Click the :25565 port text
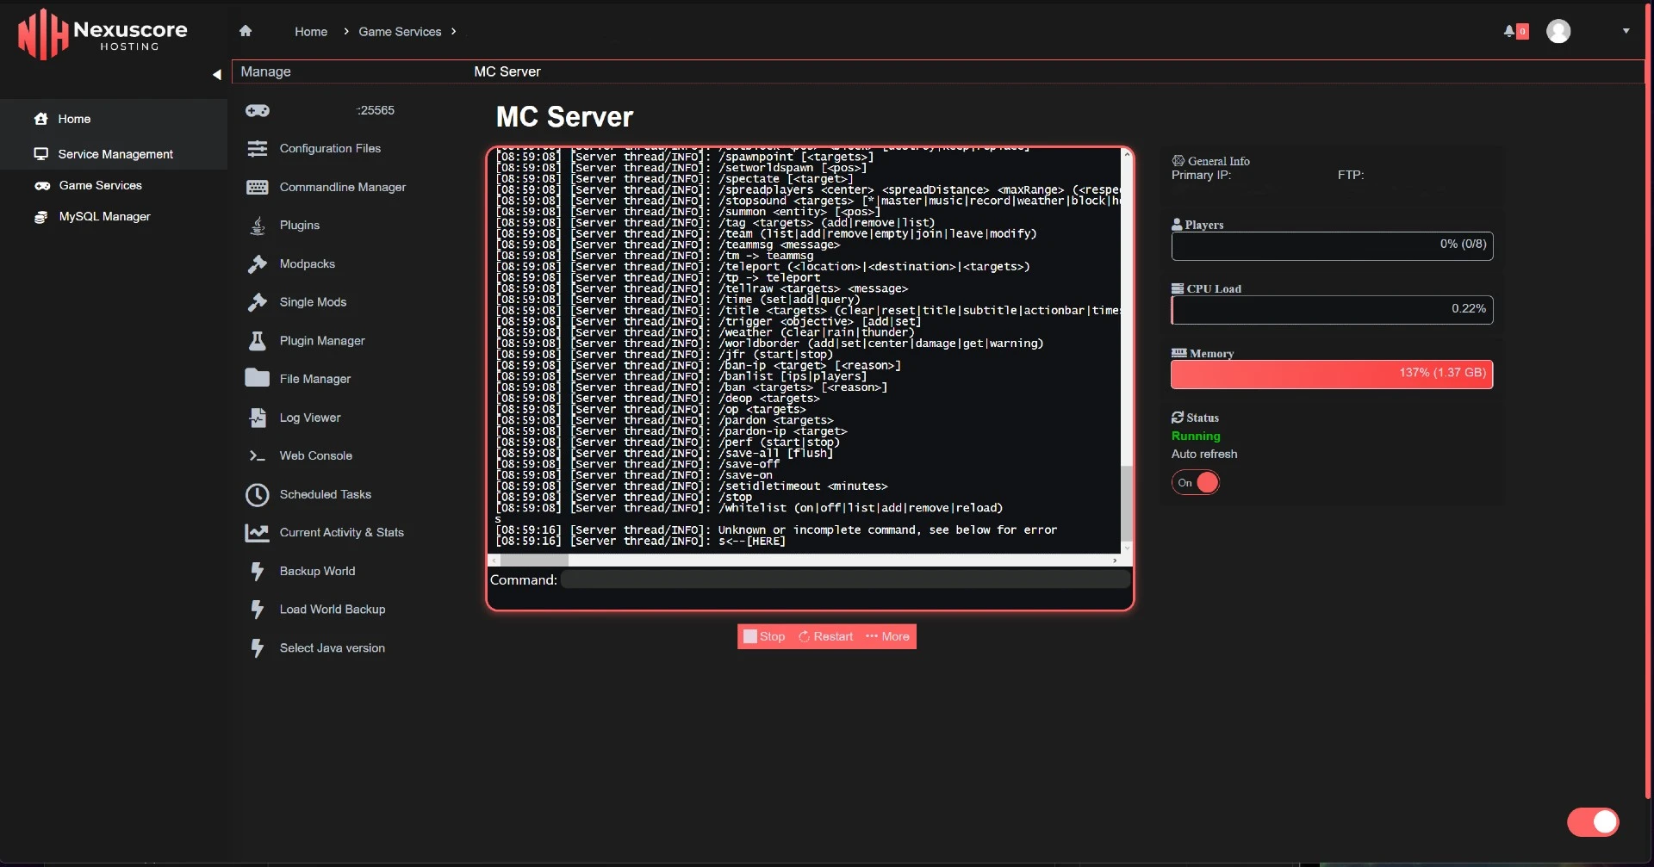 [x=376, y=110]
